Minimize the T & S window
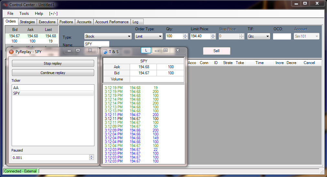Screen dimensions: 327x177 pyautogui.click(x=157, y=51)
